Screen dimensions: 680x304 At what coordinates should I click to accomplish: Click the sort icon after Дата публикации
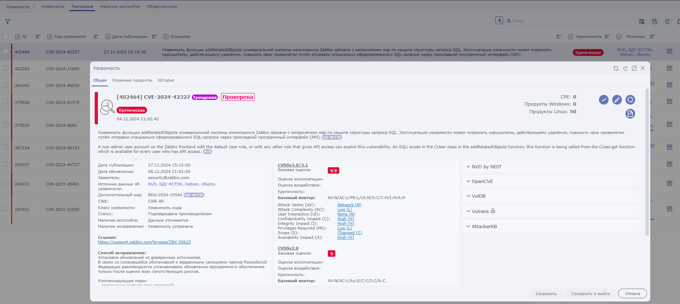154,37
